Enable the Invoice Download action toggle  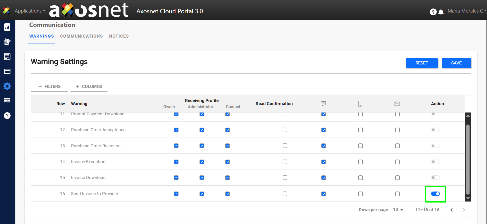[435, 178]
